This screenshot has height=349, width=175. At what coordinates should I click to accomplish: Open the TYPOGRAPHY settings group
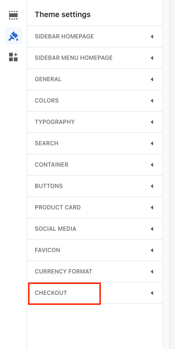coord(95,122)
